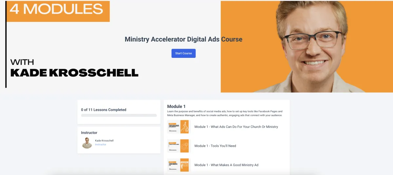This screenshot has height=175, width=393.
Task: Click the 'Ministry Accelerator Digital Ads Course' title
Action: tap(183, 39)
